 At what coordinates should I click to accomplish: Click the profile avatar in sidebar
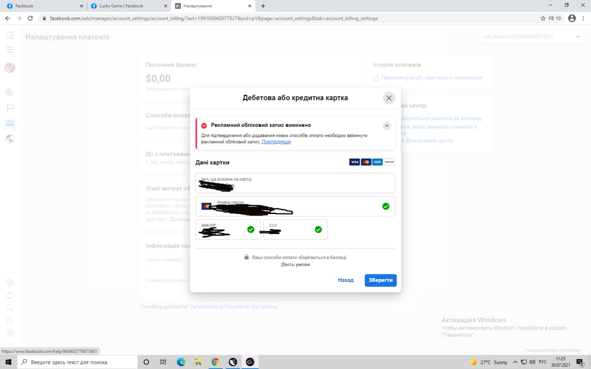click(10, 67)
